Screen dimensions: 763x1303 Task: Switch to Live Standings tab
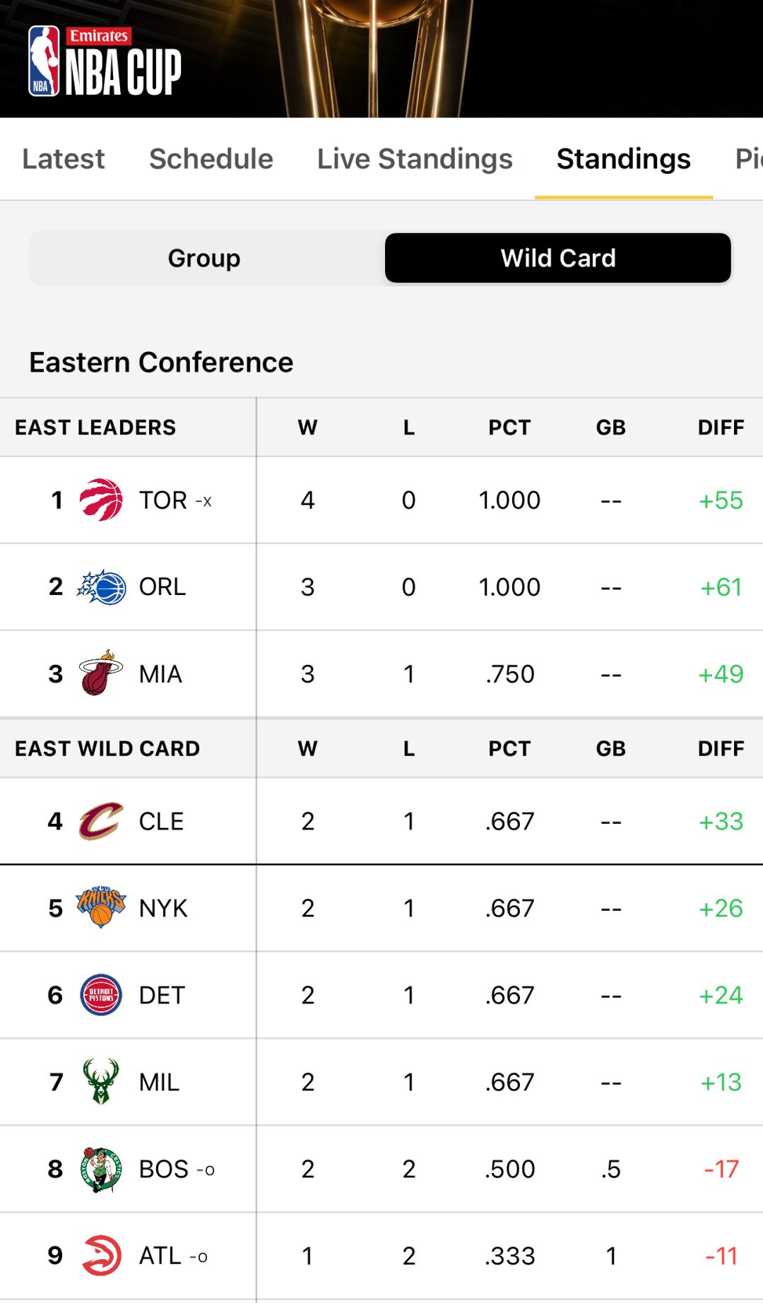tap(415, 159)
